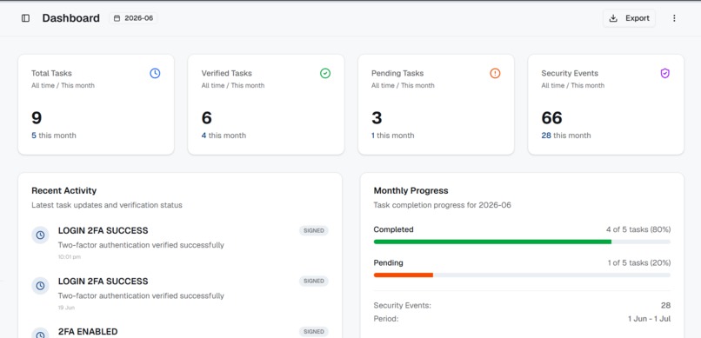Screen dimensions: 701x338
Task: Click the orange alert icon on Pending Tasks
Action: 495,73
